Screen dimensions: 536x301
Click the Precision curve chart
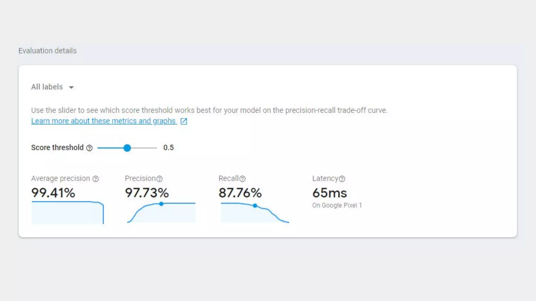click(x=161, y=212)
